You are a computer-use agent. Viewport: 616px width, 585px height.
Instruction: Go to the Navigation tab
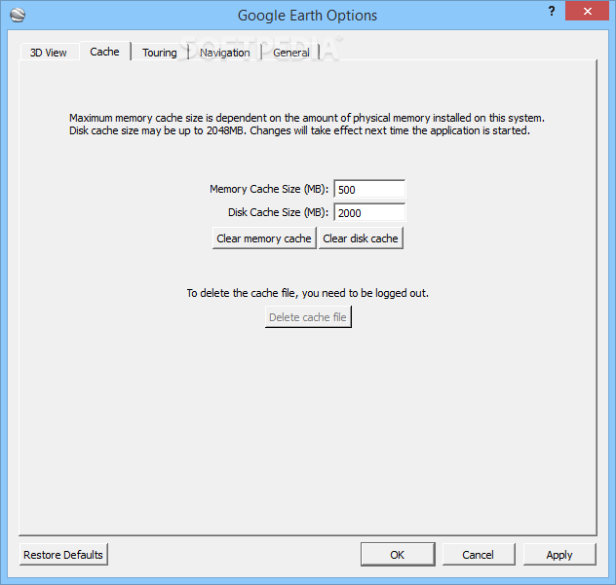(x=225, y=53)
